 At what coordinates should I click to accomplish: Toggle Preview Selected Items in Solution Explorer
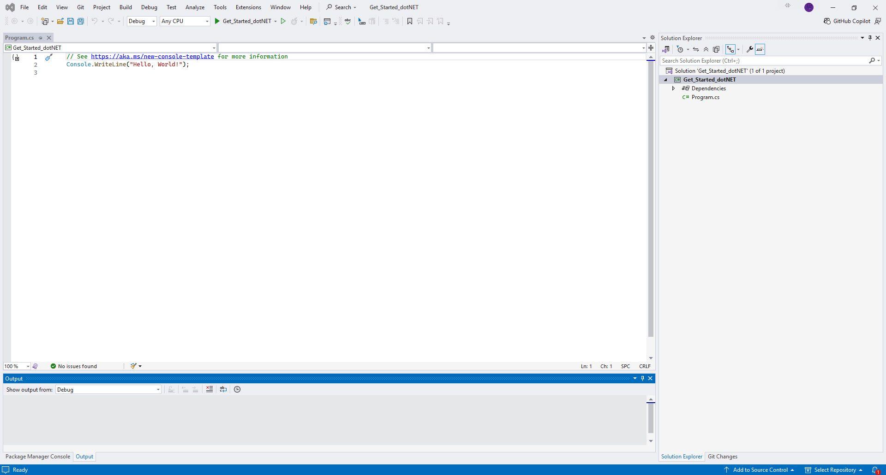click(760, 49)
